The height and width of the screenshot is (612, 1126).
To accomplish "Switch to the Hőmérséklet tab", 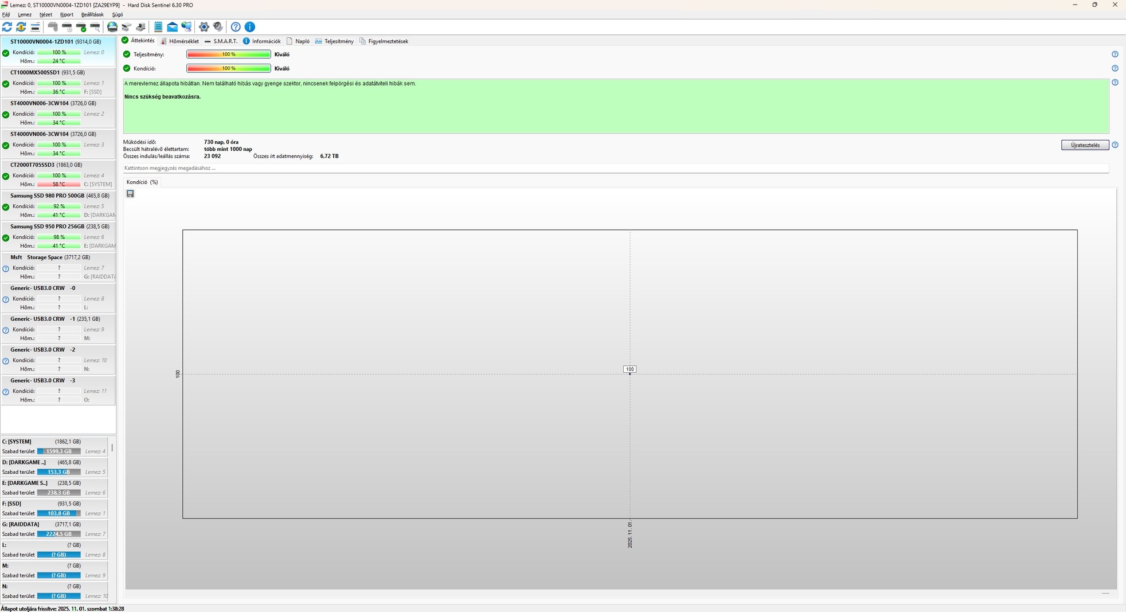I will pyautogui.click(x=179, y=41).
